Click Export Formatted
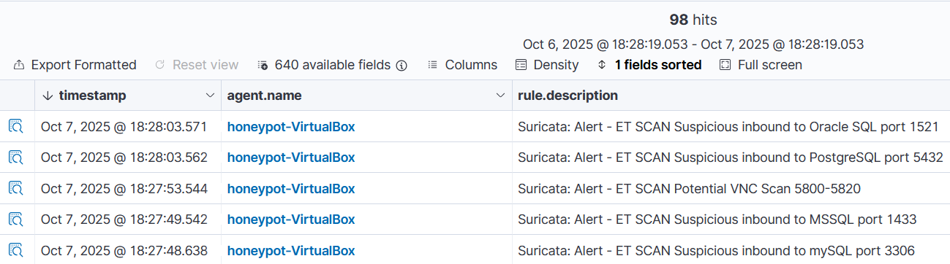The image size is (950, 264). 75,65
